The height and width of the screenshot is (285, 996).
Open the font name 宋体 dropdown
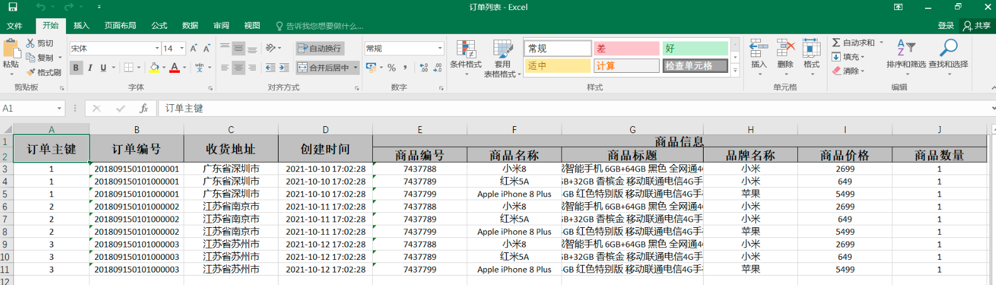pyautogui.click(x=157, y=48)
